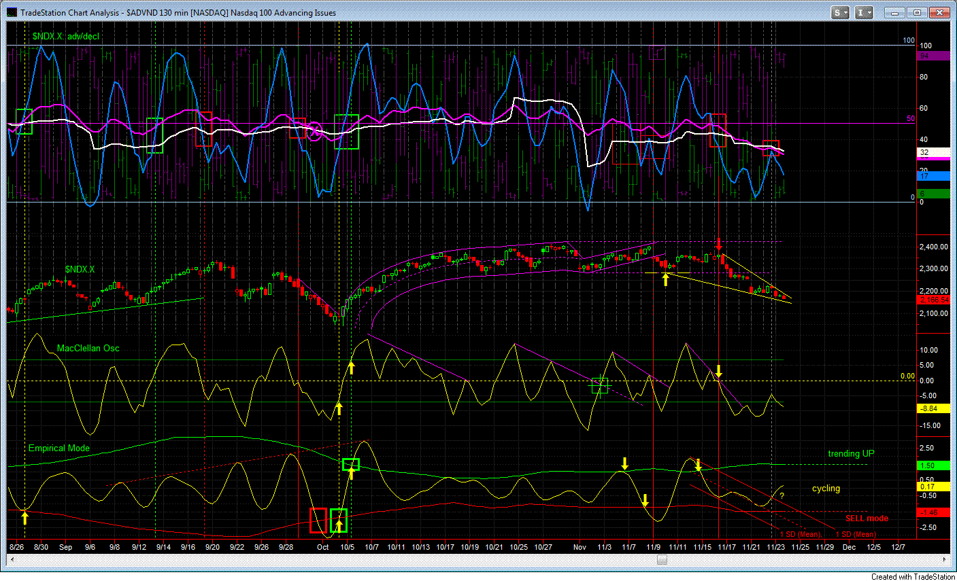Click the 'trending UP' text annotation
This screenshot has height=581, width=957.
pyautogui.click(x=851, y=453)
